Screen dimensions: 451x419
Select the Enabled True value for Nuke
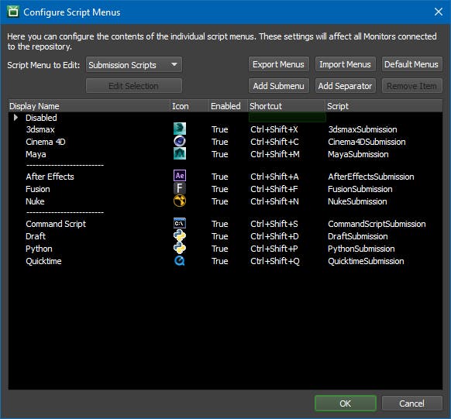(220, 201)
